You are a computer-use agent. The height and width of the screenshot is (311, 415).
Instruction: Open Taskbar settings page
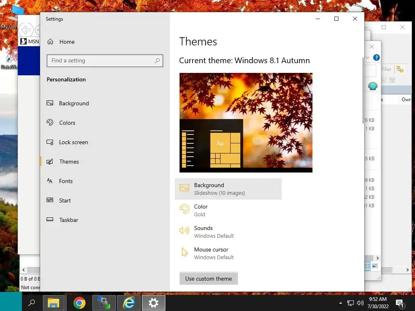coord(62,220)
